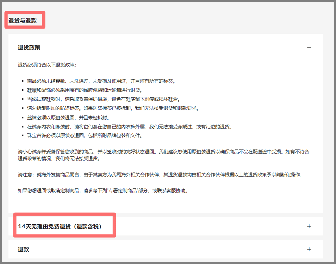
Task: Collapse 退货政策 section with minus icon
Action: [309, 47]
